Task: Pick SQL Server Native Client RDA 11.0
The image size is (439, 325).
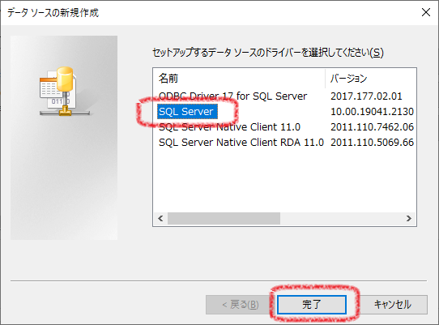Action: pyautogui.click(x=241, y=143)
